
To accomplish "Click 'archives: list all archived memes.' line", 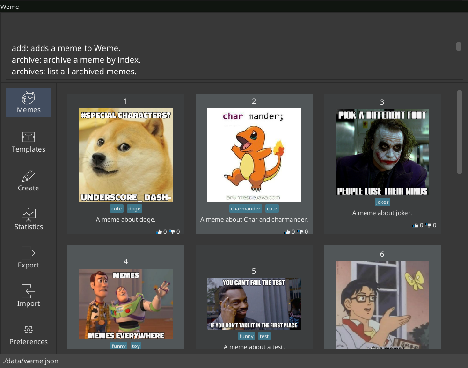I will tap(74, 72).
